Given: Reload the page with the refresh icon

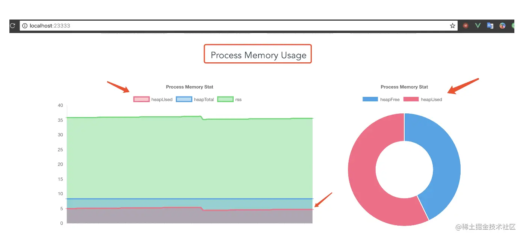Looking at the screenshot, I should click(13, 26).
